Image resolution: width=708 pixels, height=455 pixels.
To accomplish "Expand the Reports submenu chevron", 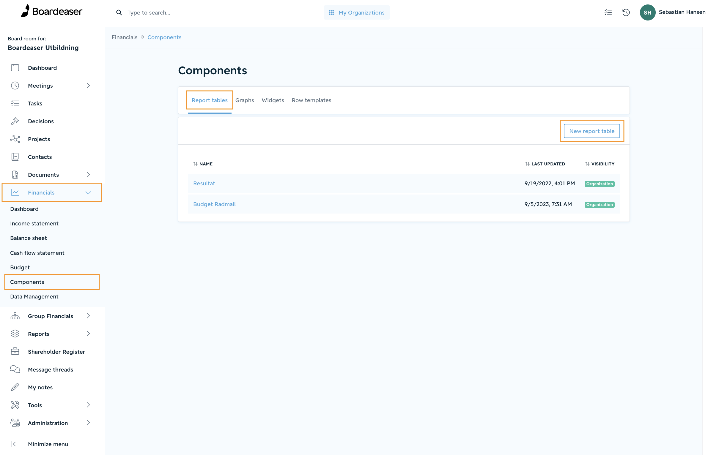I will tap(88, 334).
